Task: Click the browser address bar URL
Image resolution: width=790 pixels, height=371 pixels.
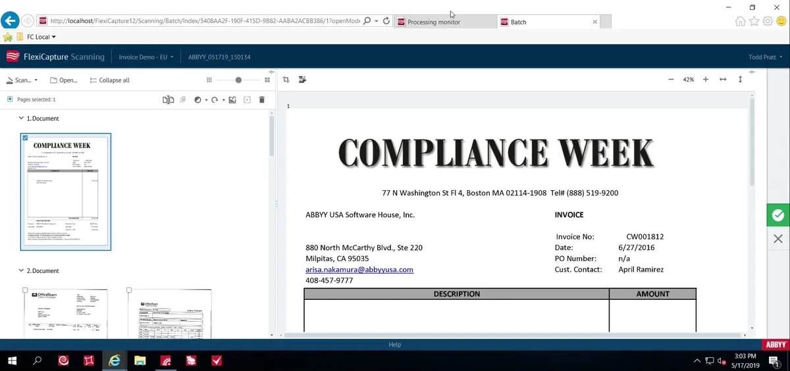Action: 204,21
